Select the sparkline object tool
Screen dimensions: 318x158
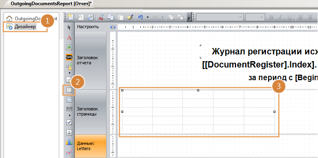69,152
